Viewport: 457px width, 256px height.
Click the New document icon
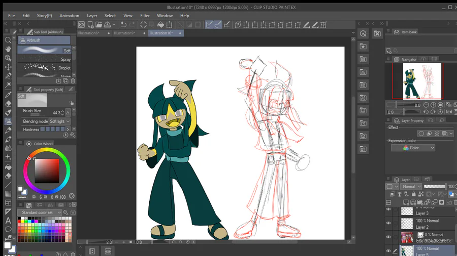(x=90, y=25)
